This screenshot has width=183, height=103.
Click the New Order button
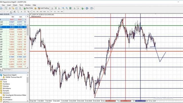(28, 8)
